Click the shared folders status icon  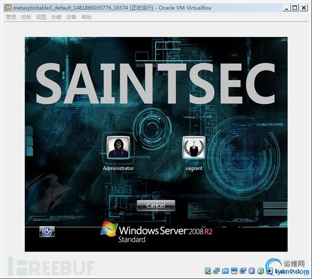(x=225, y=271)
